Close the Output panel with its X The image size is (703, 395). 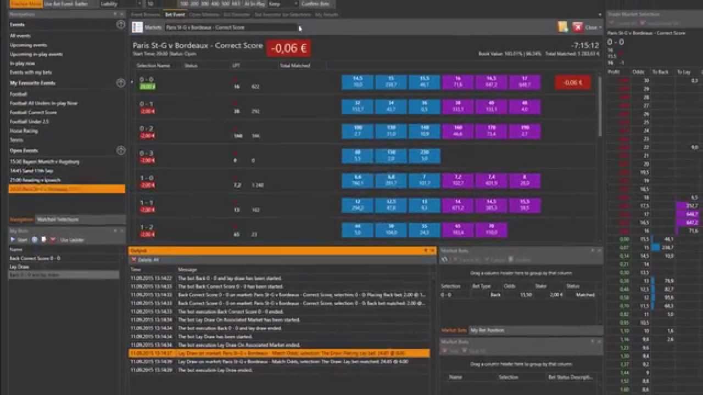point(433,251)
